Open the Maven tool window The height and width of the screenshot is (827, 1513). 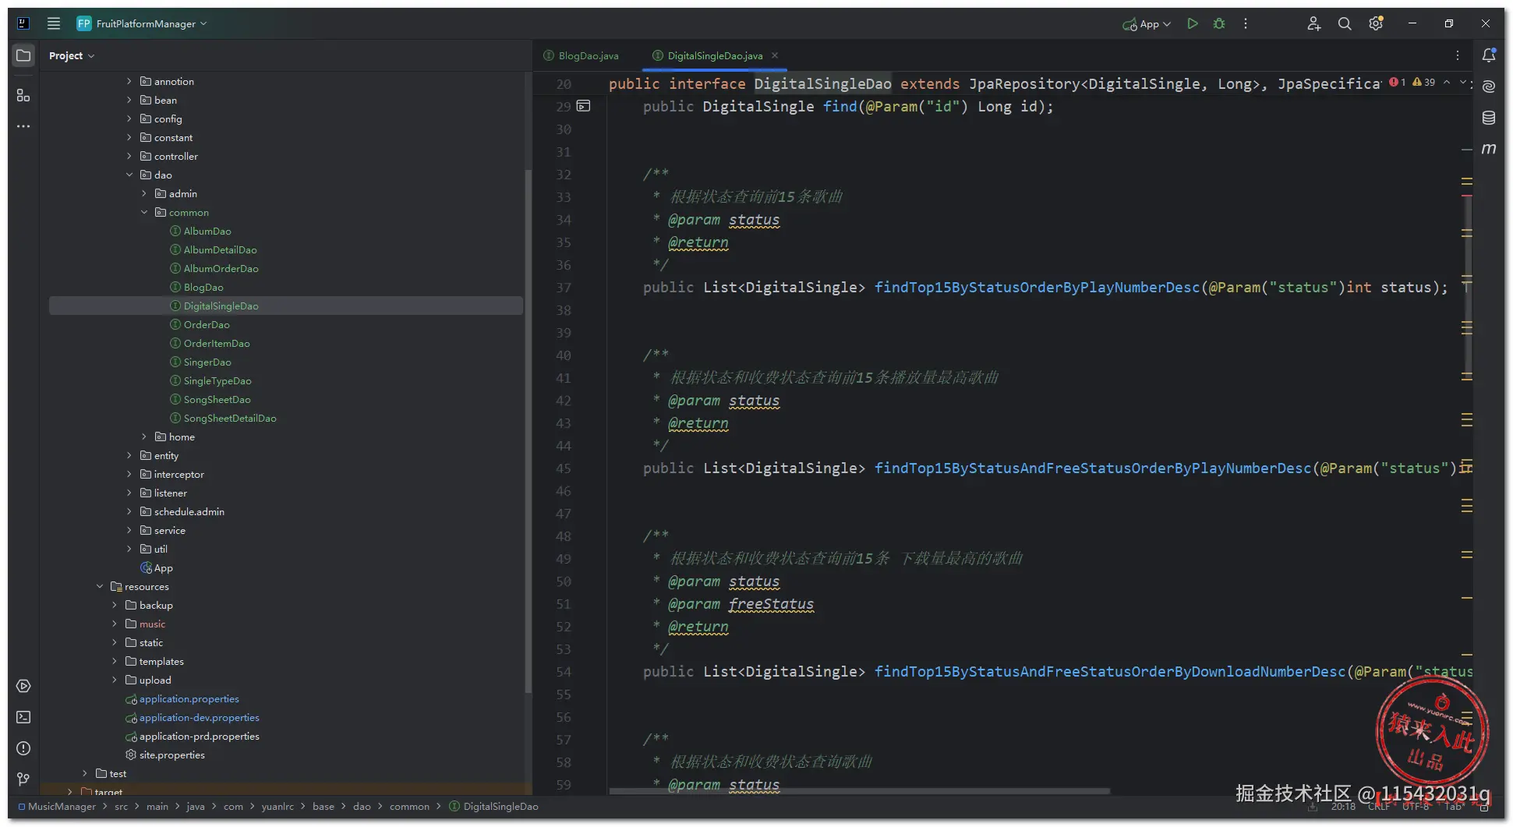1489,148
